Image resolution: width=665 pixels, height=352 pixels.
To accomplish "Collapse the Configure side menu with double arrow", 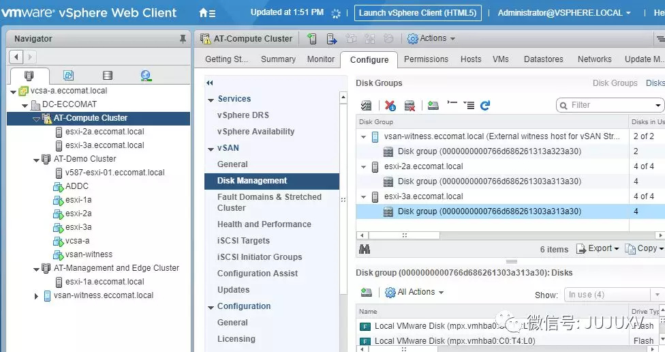I will tap(209, 83).
